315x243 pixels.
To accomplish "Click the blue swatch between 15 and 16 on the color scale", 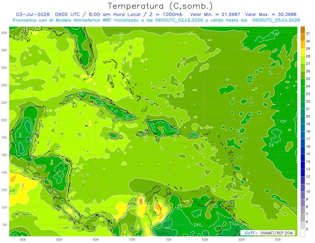I will pos(303,150).
